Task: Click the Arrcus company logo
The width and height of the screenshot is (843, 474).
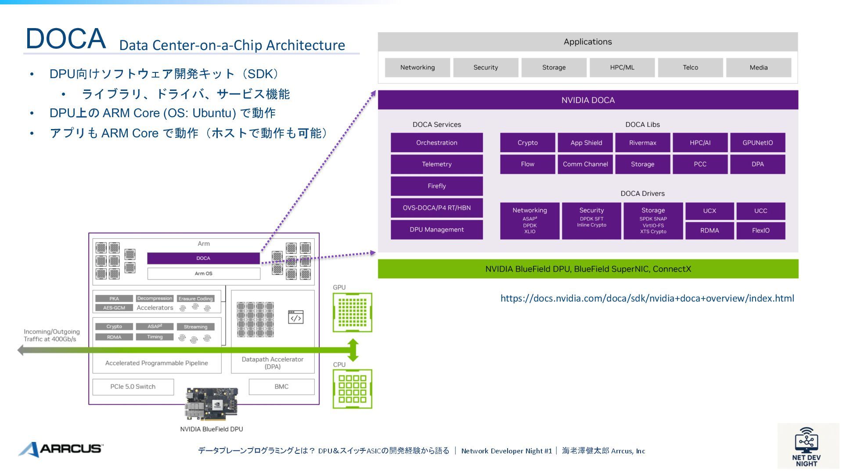Action: tap(61, 449)
